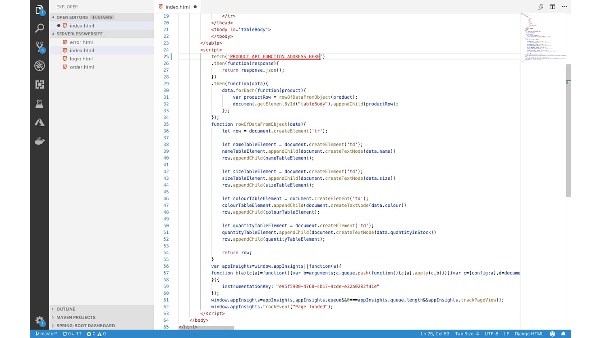Change the LF end of line sequence
Image resolution: width=601 pixels, height=338 pixels.
(506, 334)
